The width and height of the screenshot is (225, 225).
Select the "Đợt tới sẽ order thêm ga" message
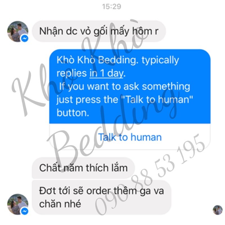tap(102, 197)
